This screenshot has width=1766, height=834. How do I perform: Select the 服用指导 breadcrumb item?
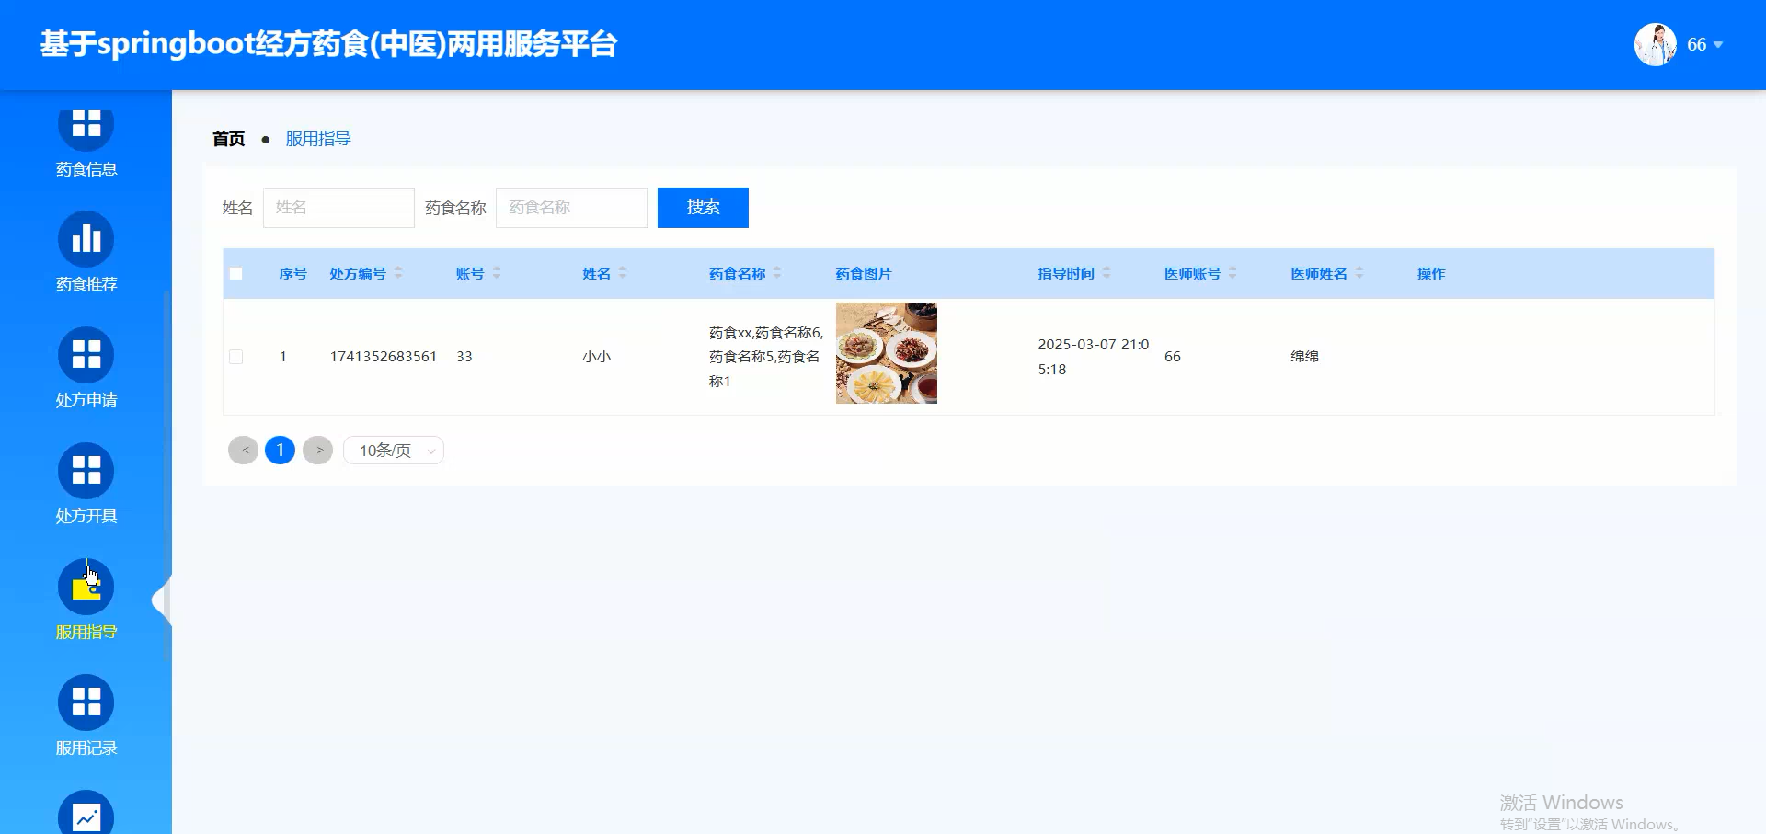click(317, 139)
